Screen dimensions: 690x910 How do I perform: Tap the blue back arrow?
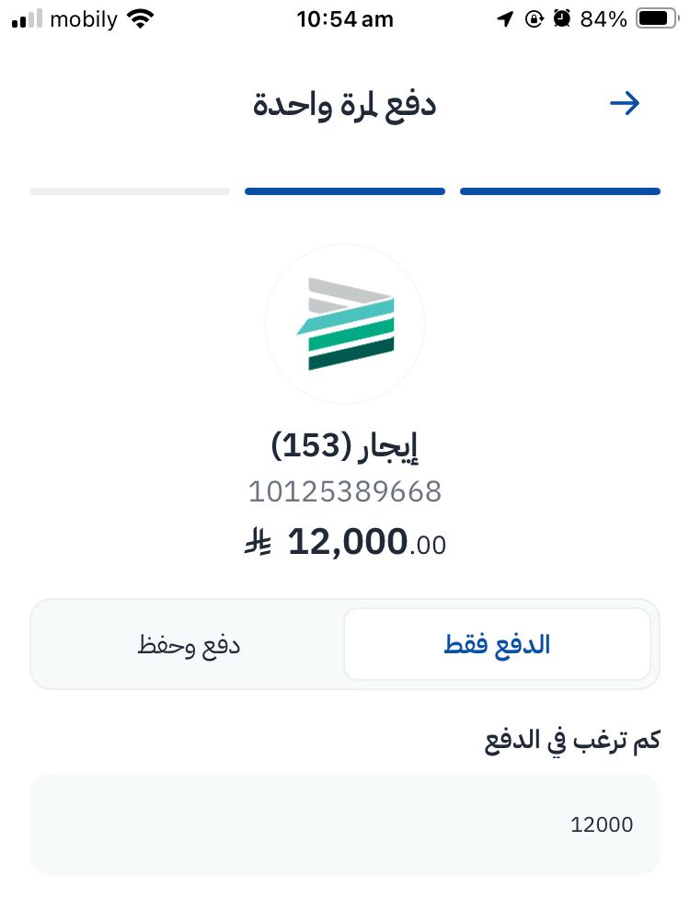coord(625,103)
